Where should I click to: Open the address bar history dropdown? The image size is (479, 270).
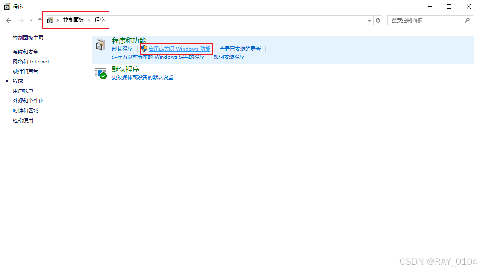click(x=369, y=20)
